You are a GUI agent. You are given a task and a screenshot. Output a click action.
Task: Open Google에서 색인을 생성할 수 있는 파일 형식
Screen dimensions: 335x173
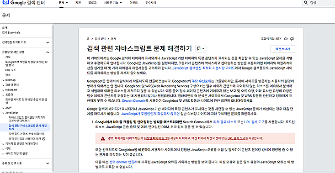pyautogui.click(x=26, y=63)
